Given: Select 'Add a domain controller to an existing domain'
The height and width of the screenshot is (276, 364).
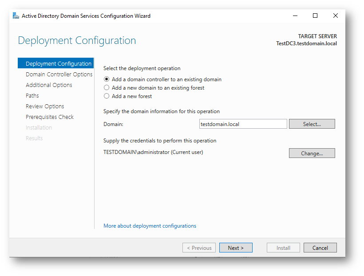Looking at the screenshot, I should tap(107, 79).
